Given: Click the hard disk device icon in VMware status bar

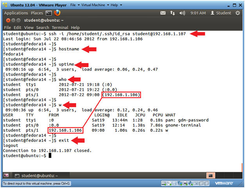Looking at the screenshot, I should click(163, 183).
